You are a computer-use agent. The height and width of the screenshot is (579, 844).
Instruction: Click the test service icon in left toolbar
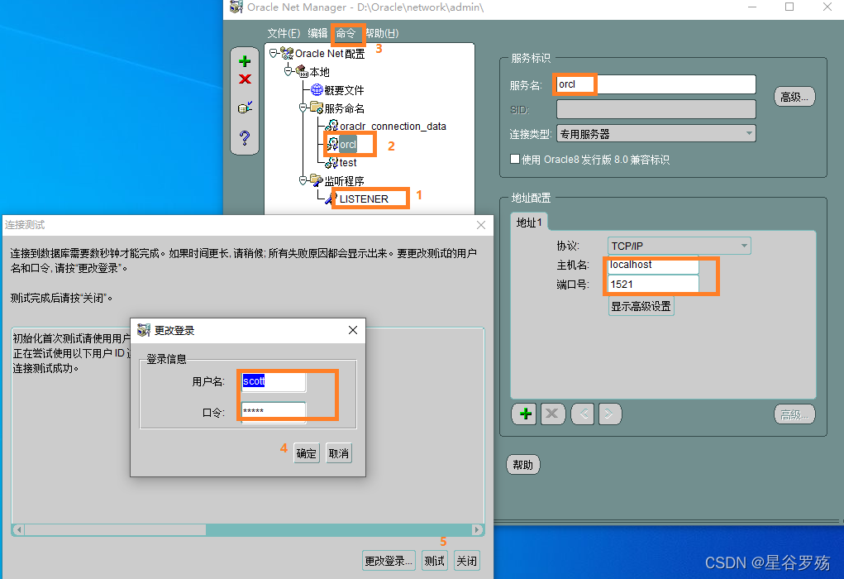pyautogui.click(x=245, y=108)
